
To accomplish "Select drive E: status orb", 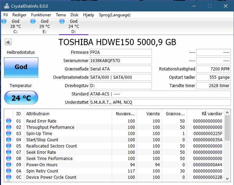I will [33, 21].
